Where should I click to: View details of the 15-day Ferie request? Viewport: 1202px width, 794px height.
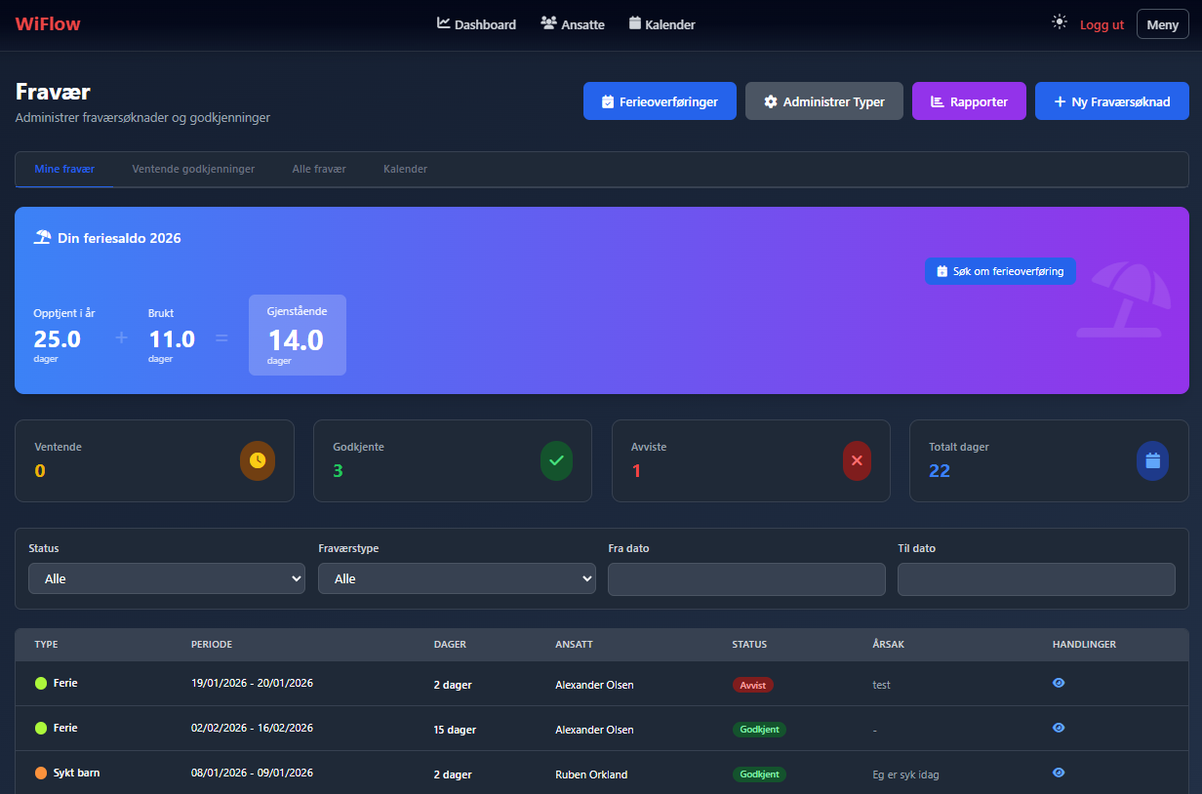coord(1059,729)
